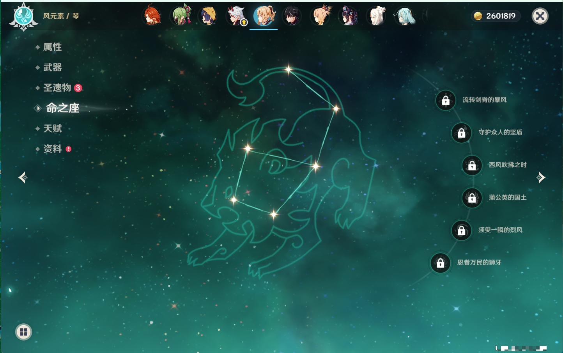The width and height of the screenshot is (563, 353).
Task: Click the lock icon beside 蒲公英的国土
Action: click(x=472, y=198)
